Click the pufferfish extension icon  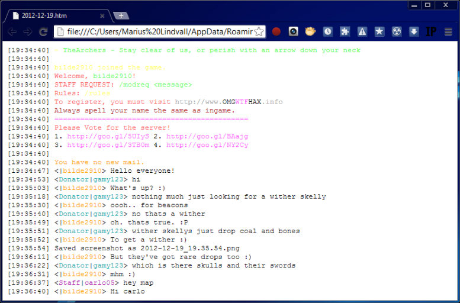click(310, 31)
